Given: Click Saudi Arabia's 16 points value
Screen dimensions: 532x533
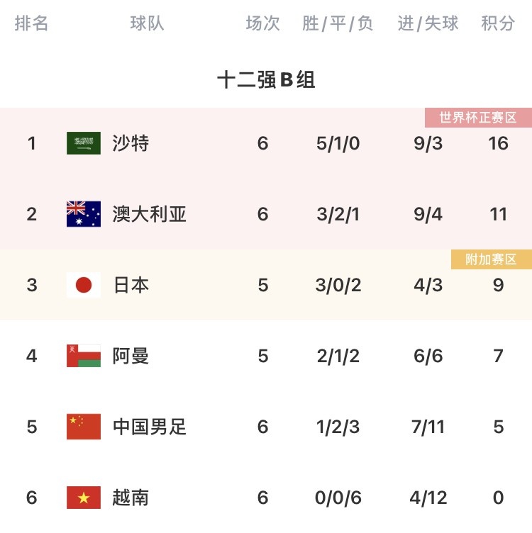Looking at the screenshot, I should point(499,143).
